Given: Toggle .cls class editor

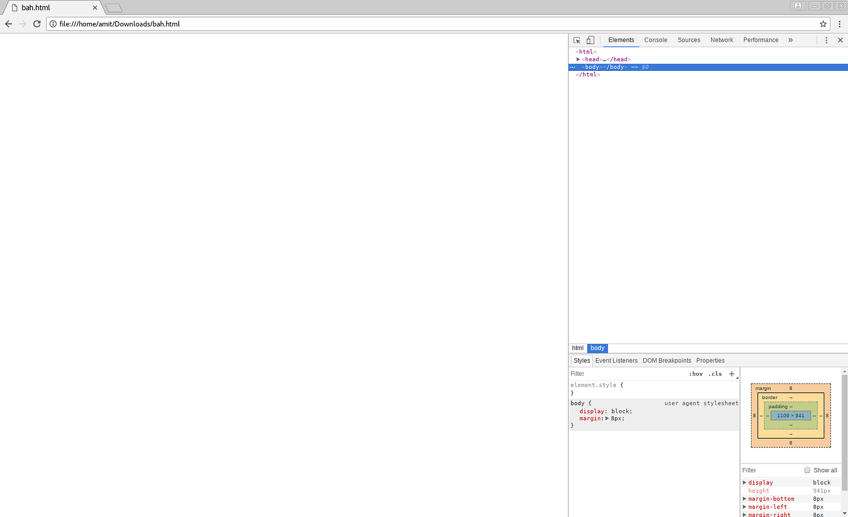Looking at the screenshot, I should click(x=715, y=374).
